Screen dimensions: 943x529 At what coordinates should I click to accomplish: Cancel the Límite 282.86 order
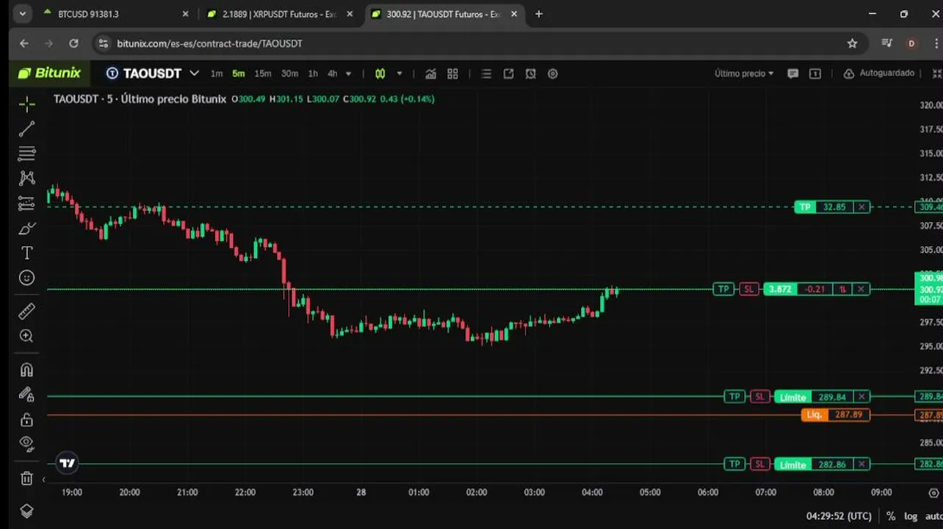tap(861, 464)
